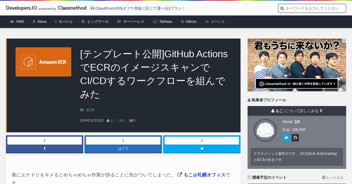Click the headset icon beside the CloudFront notice

92,8
